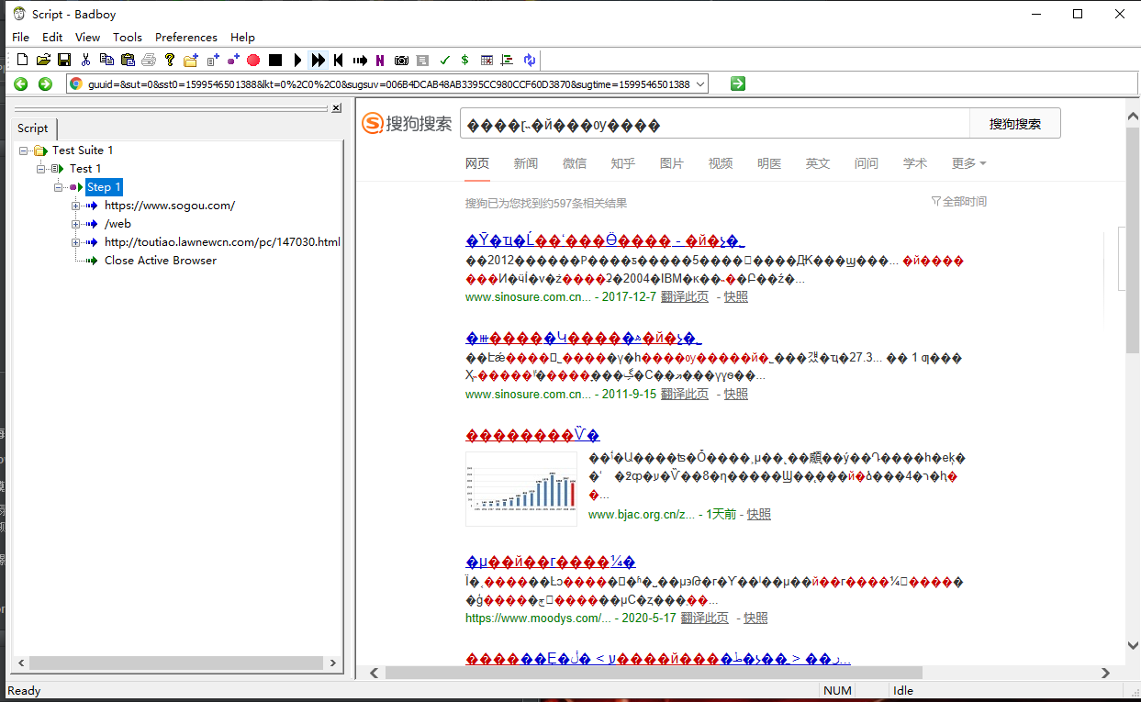1141x702 pixels.
Task: Select the Step 1 tree item
Action: click(x=104, y=187)
